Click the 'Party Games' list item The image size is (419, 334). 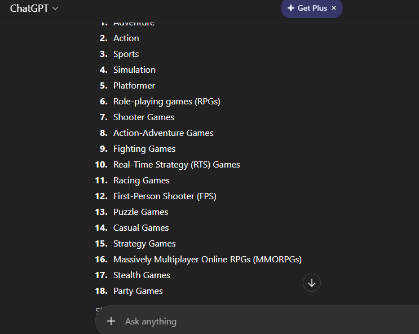[138, 291]
